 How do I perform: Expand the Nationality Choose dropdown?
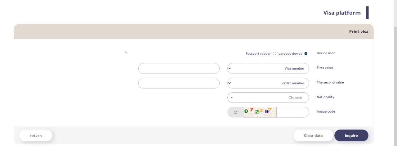coord(268,98)
